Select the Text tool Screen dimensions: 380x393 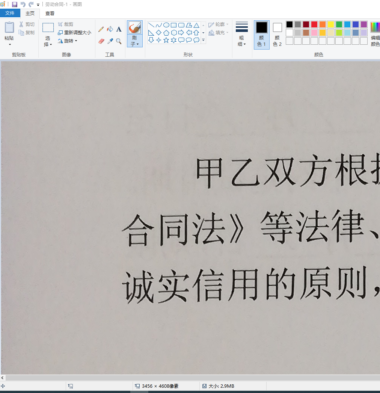pyautogui.click(x=119, y=29)
